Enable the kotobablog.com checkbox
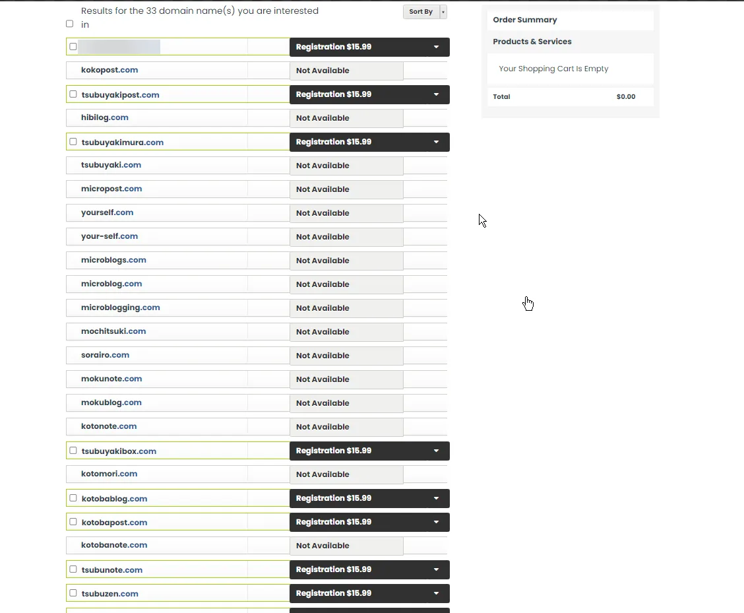The image size is (744, 613). tap(73, 498)
